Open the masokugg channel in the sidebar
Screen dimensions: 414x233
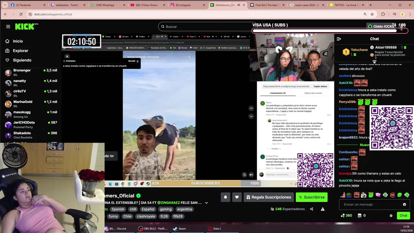31,114
